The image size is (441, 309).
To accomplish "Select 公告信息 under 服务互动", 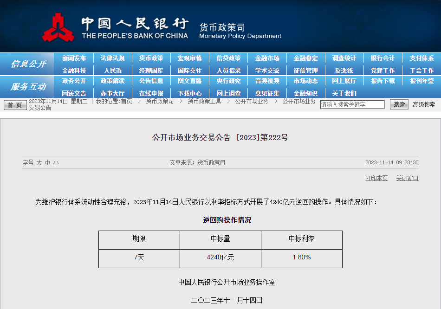I will [x=151, y=81].
